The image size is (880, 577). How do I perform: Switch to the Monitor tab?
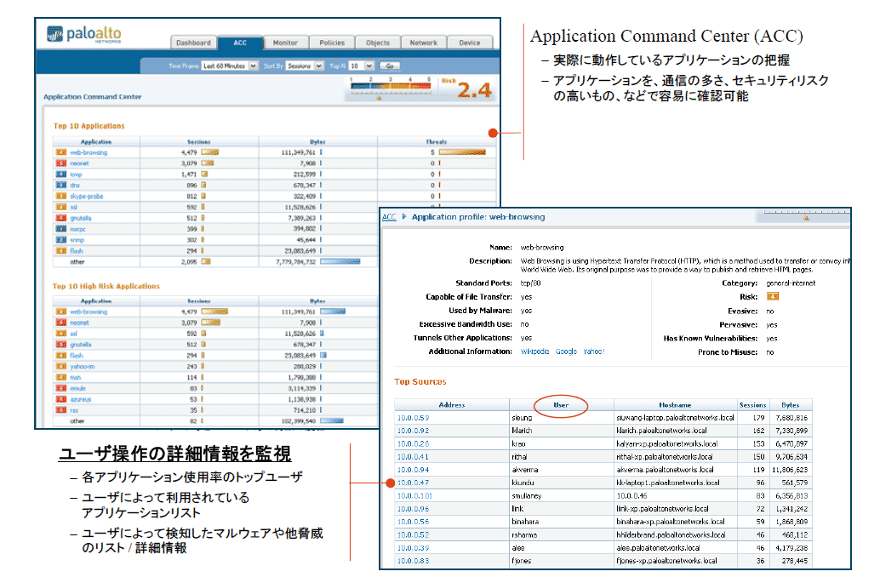click(x=285, y=43)
